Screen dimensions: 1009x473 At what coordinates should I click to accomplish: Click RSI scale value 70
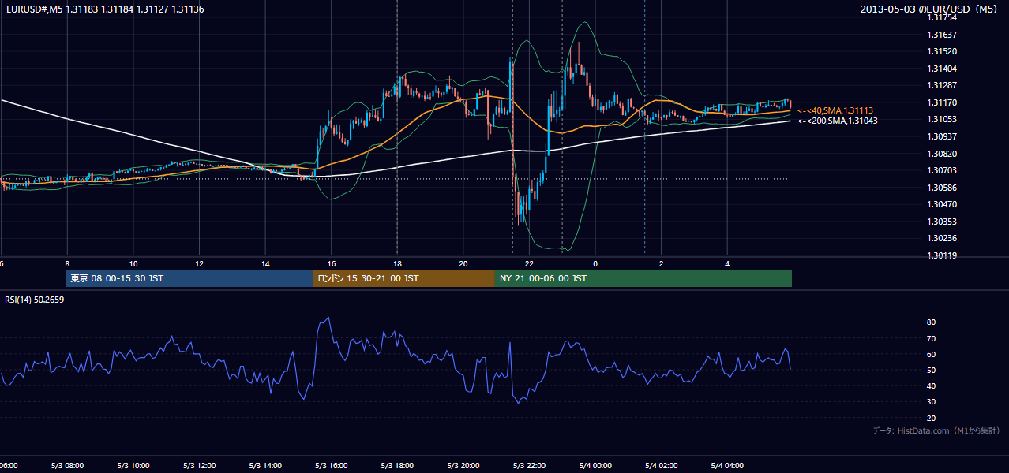coord(931,338)
